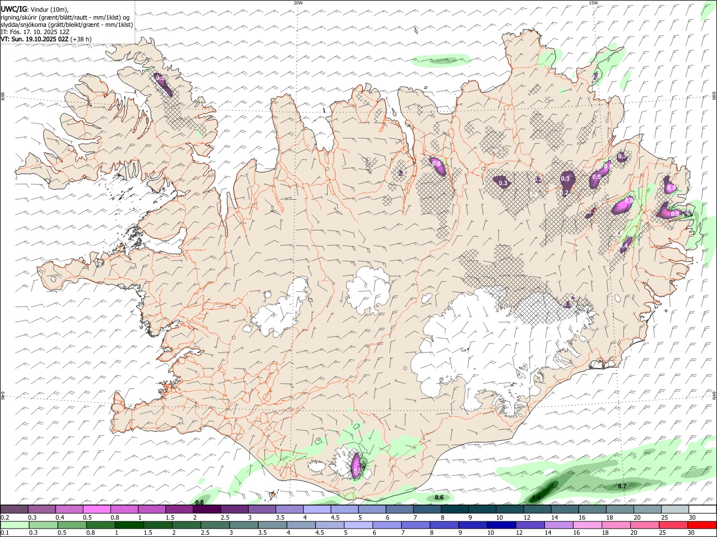Click the 15W longitude label

[593, 3]
